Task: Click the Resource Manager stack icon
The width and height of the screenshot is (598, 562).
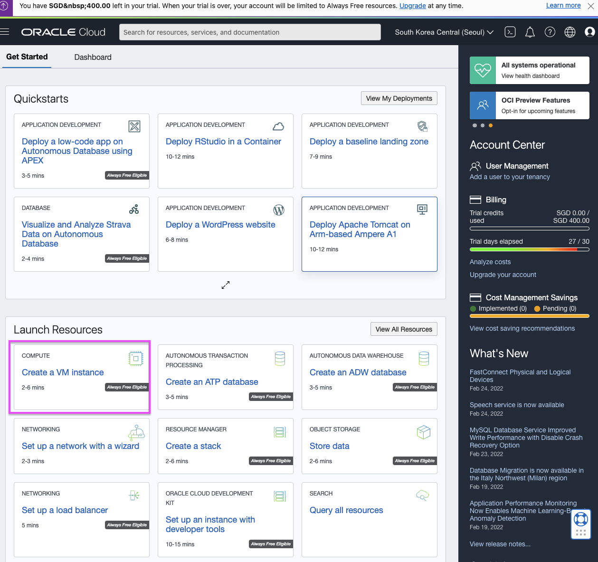Action: coord(280,432)
